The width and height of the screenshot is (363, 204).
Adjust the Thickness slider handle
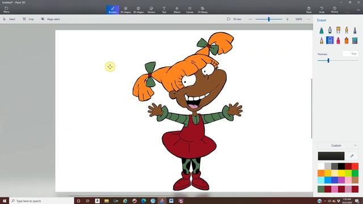tap(328, 61)
